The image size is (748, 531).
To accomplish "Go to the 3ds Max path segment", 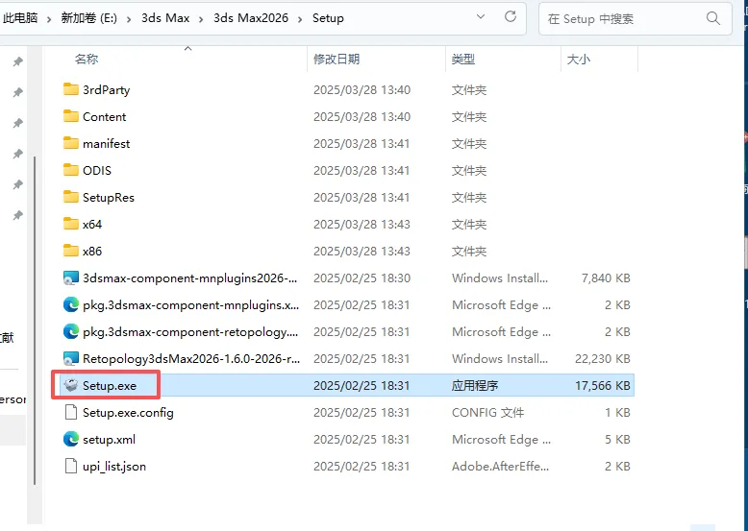I will coord(165,18).
